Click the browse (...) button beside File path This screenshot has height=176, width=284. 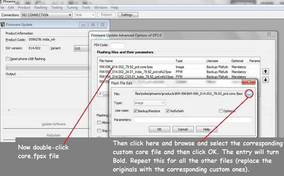click(249, 94)
